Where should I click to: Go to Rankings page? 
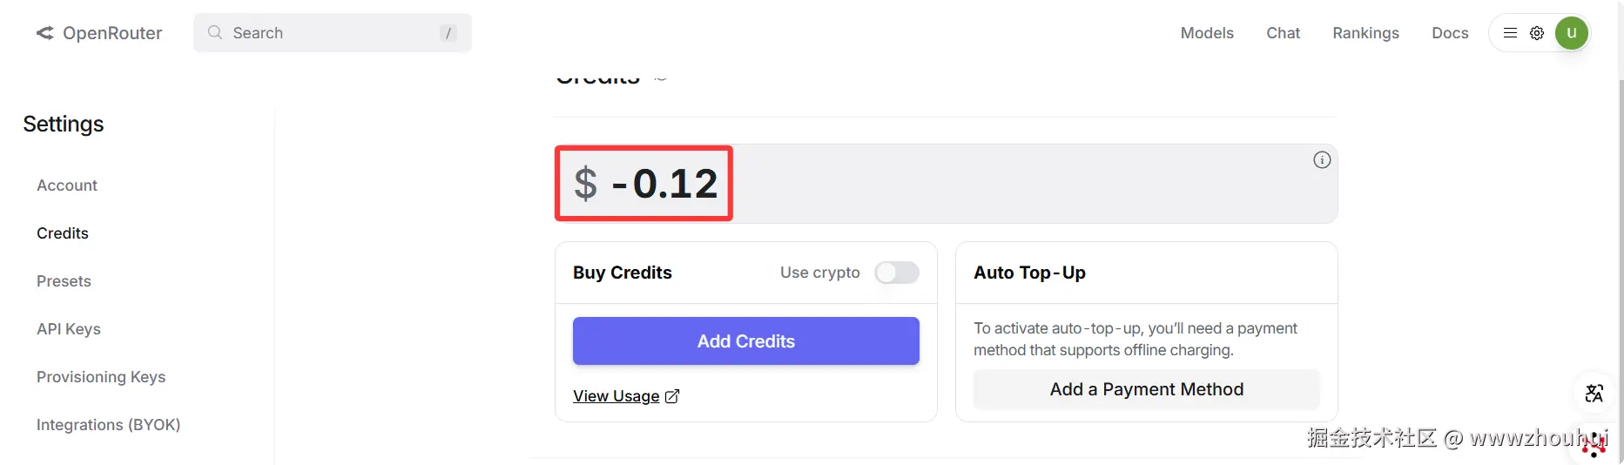(1365, 33)
